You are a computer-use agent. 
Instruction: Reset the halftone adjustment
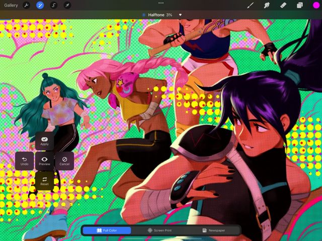coord(44,181)
